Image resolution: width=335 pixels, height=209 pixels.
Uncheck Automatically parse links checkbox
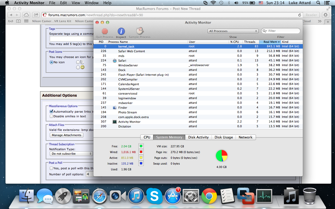tap(51, 112)
